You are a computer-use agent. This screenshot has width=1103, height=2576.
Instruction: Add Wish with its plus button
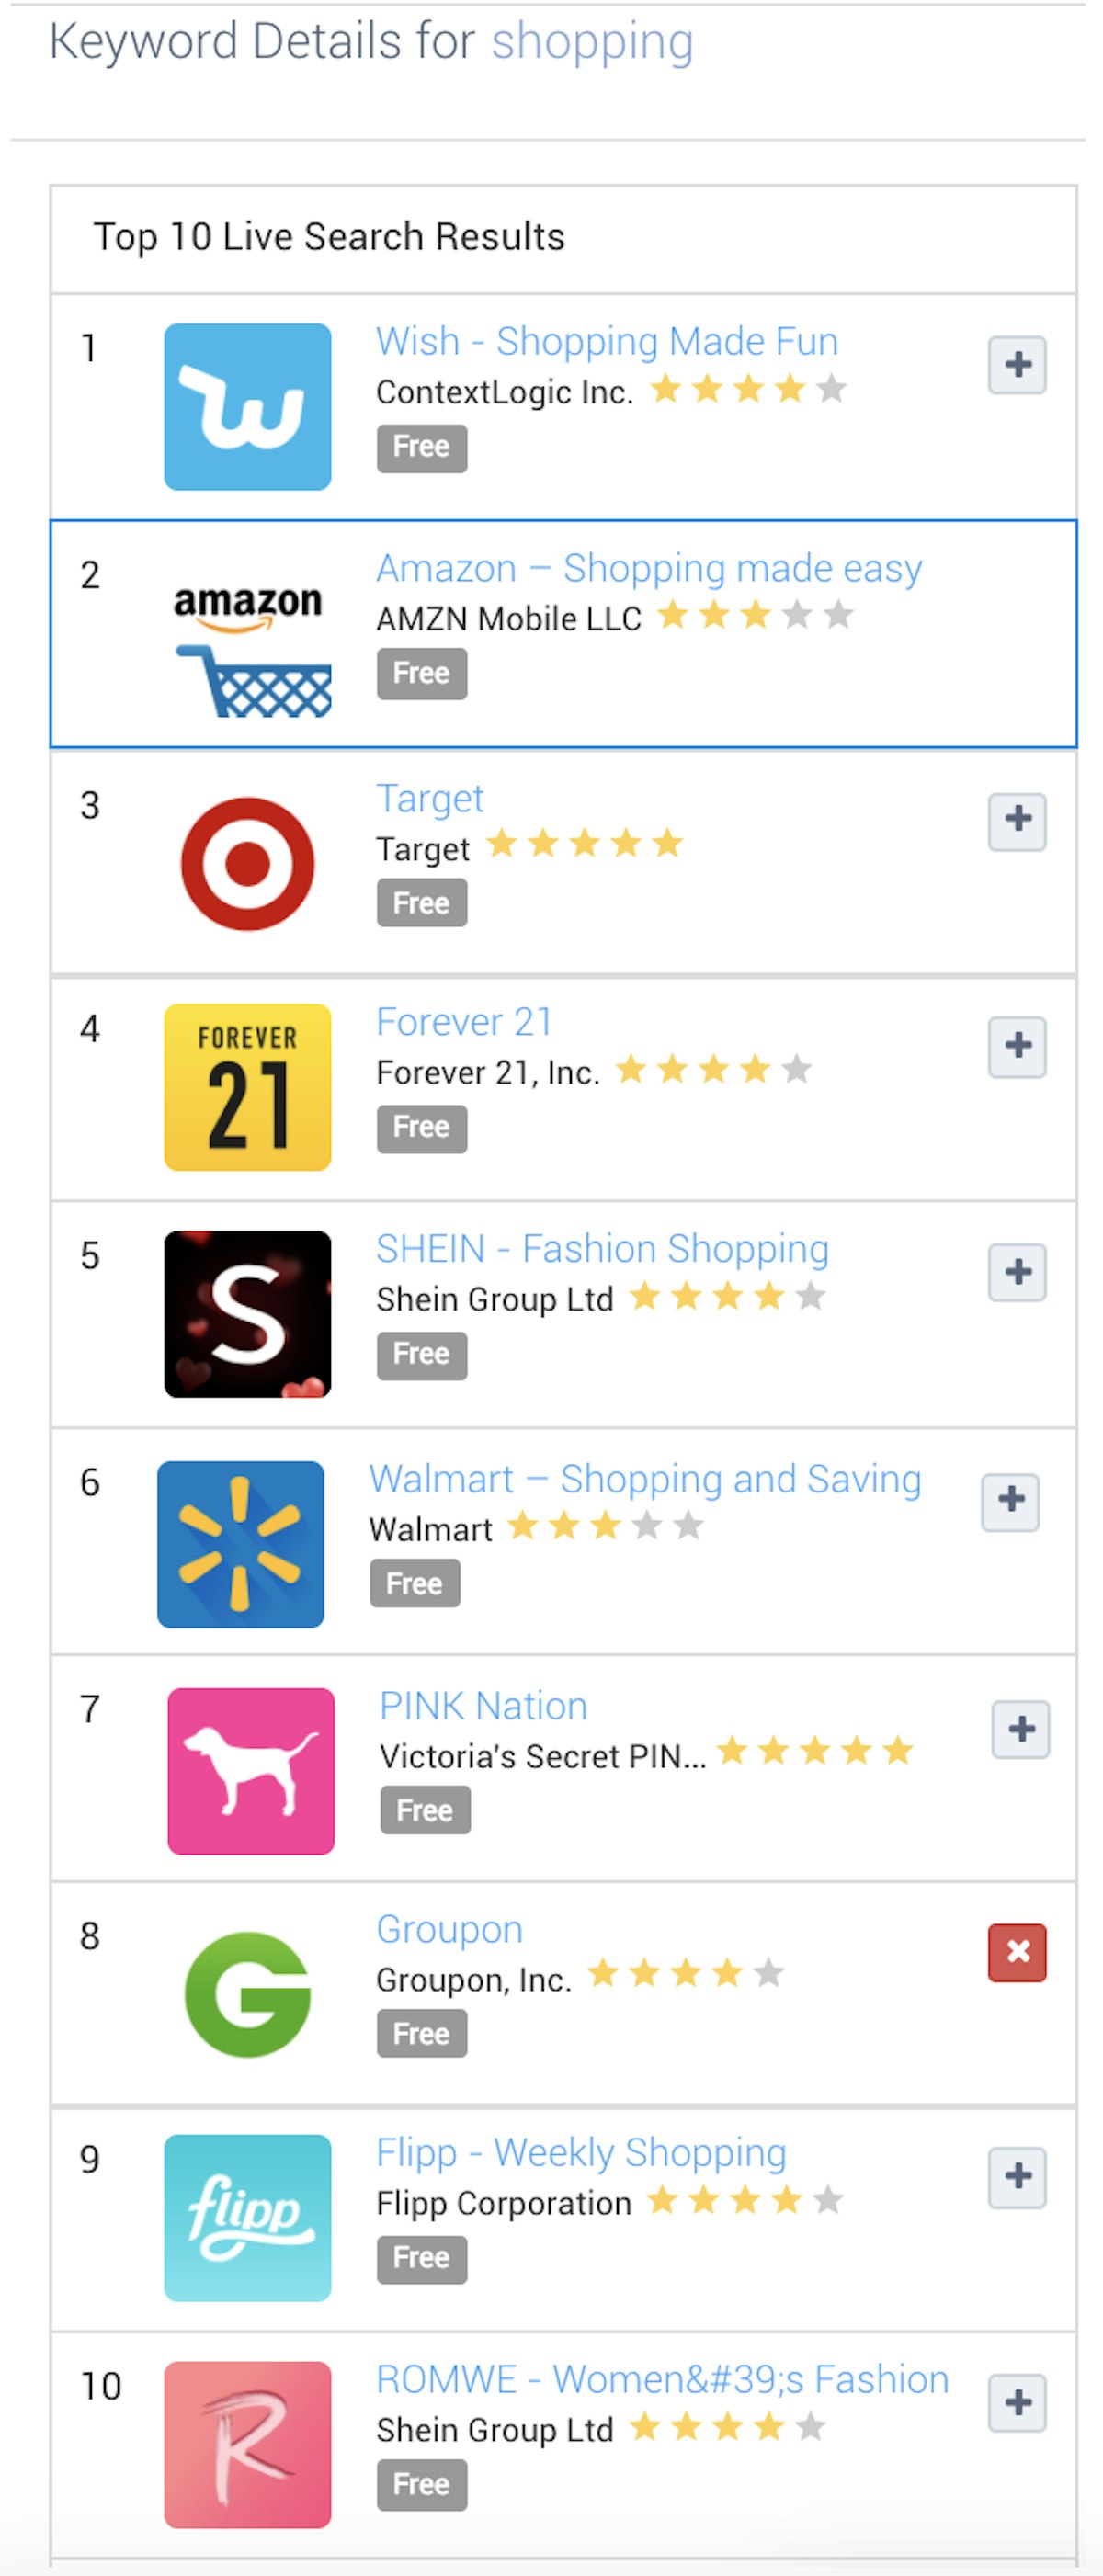tap(1016, 365)
